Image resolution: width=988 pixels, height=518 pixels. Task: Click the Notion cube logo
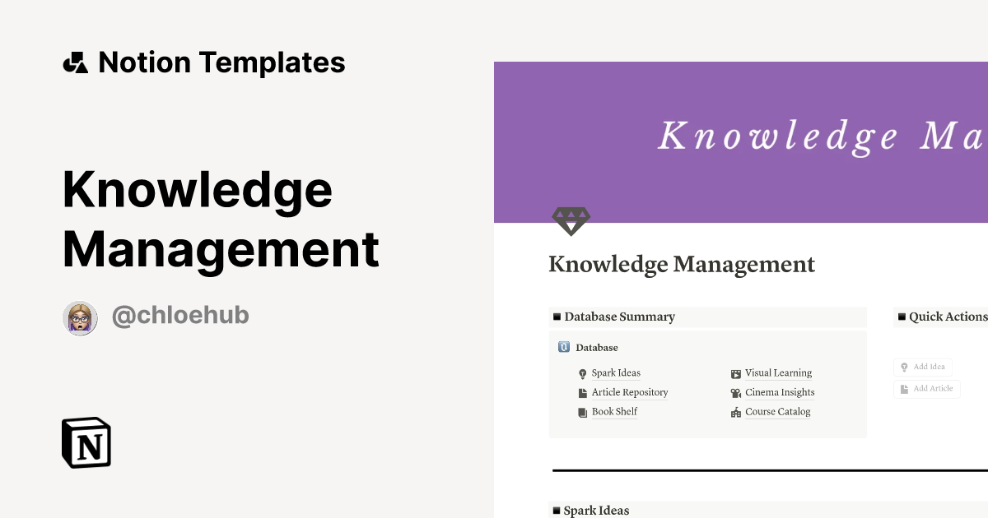(86, 442)
